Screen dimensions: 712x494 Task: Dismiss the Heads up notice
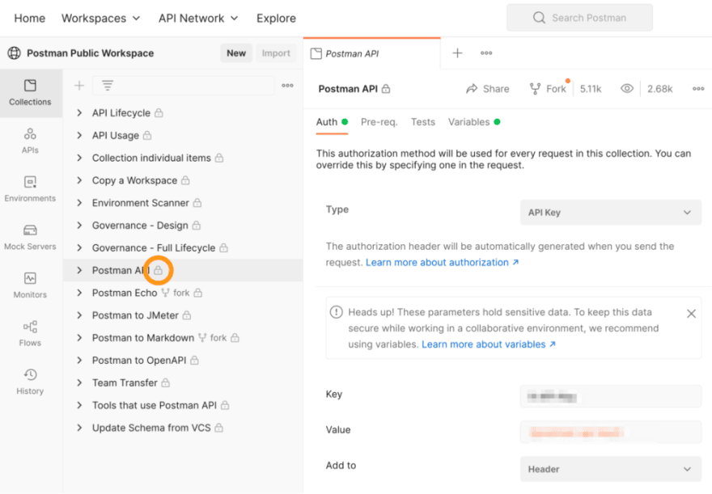tap(691, 314)
